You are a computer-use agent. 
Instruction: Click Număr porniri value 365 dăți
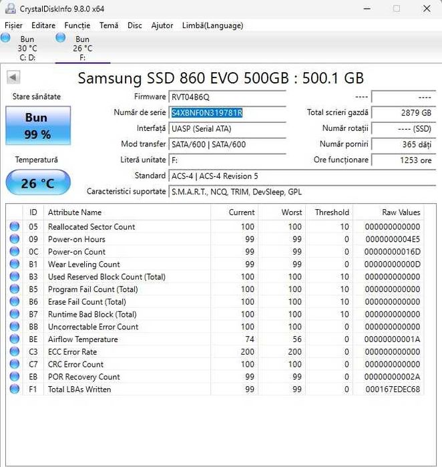coord(404,144)
